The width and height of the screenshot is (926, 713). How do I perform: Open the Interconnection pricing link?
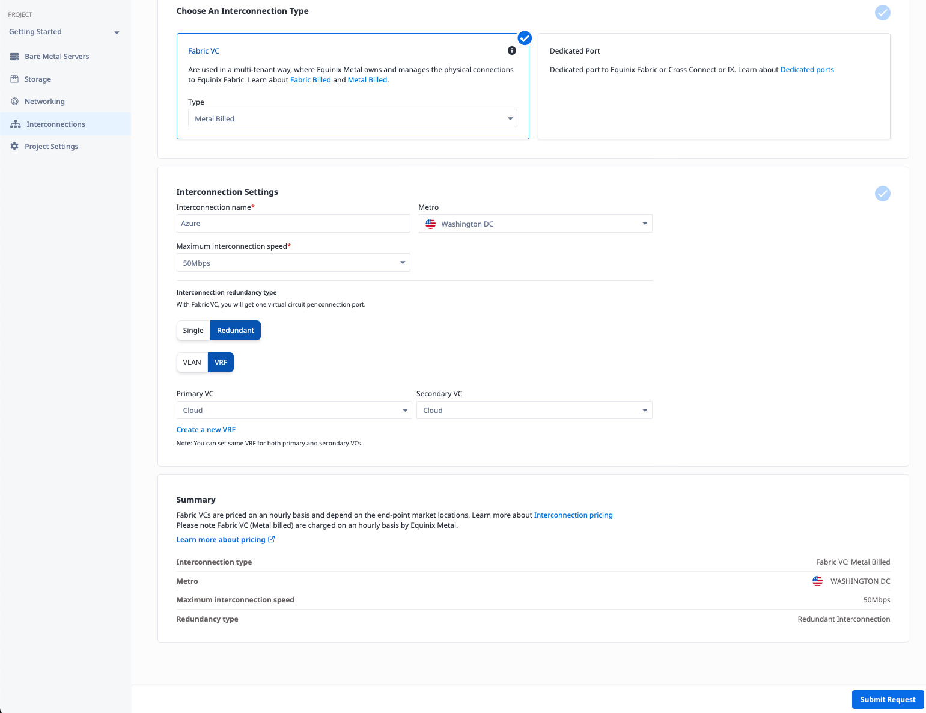click(573, 515)
